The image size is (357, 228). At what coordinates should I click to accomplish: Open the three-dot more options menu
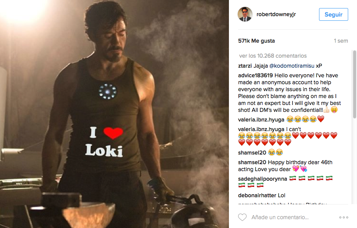point(344,218)
